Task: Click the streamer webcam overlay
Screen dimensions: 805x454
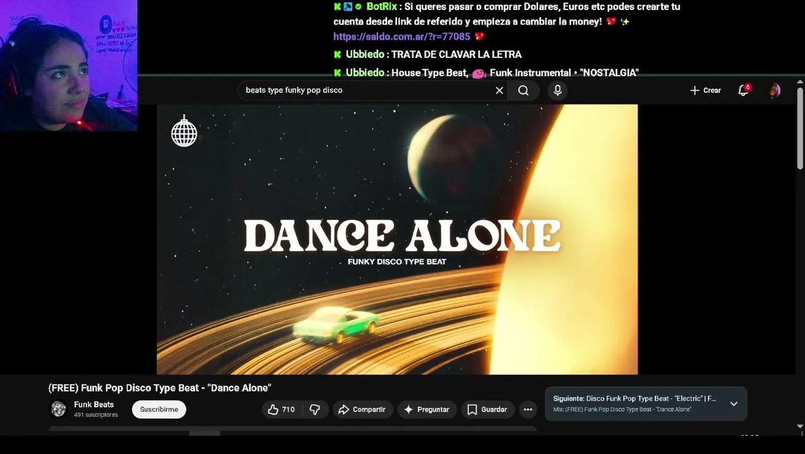Action: [x=68, y=66]
